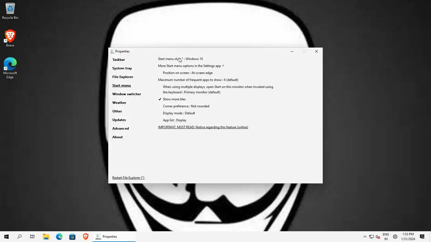The height and width of the screenshot is (242, 431).
Task: Open IMPORTANT MUST READ notice link
Action: (x=203, y=127)
